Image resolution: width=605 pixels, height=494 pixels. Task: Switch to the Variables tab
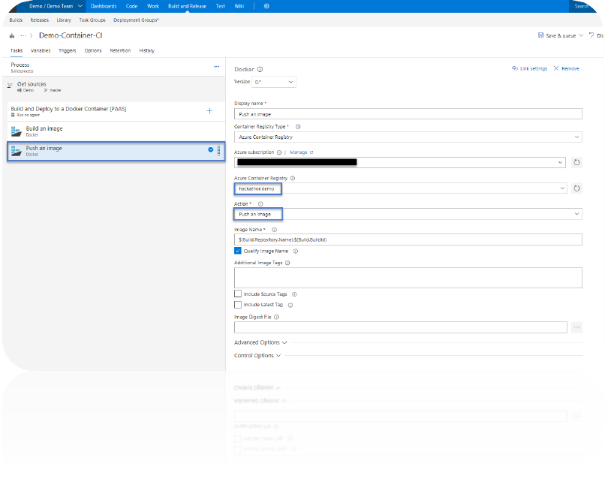tap(41, 50)
